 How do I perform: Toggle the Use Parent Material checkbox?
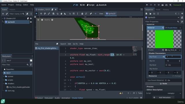click(166, 80)
